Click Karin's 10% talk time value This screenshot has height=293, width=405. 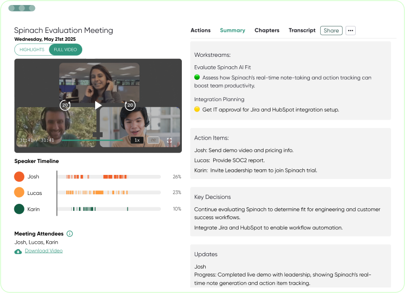177,209
